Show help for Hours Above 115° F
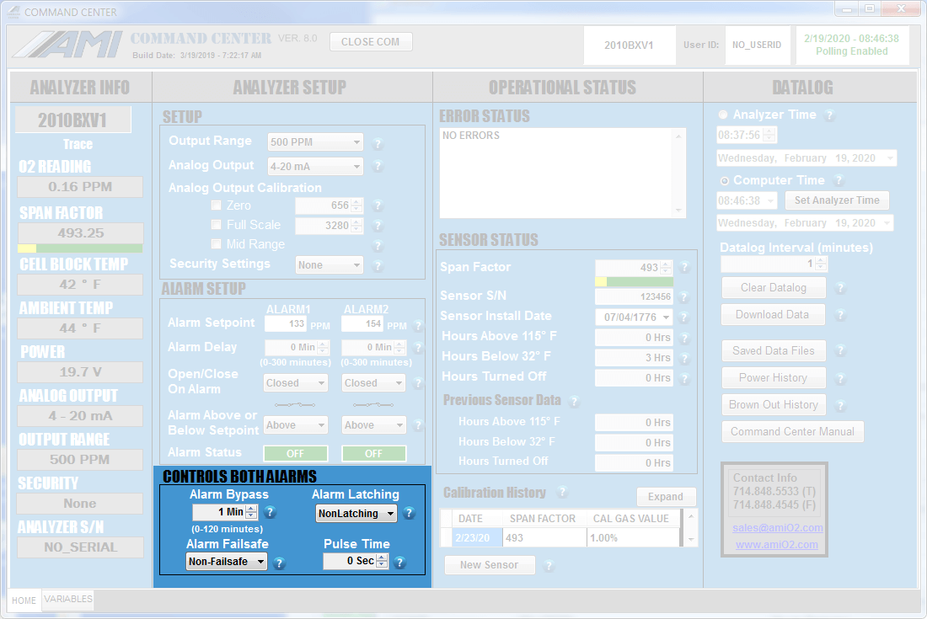Viewport: 927px width, 619px height. point(684,338)
